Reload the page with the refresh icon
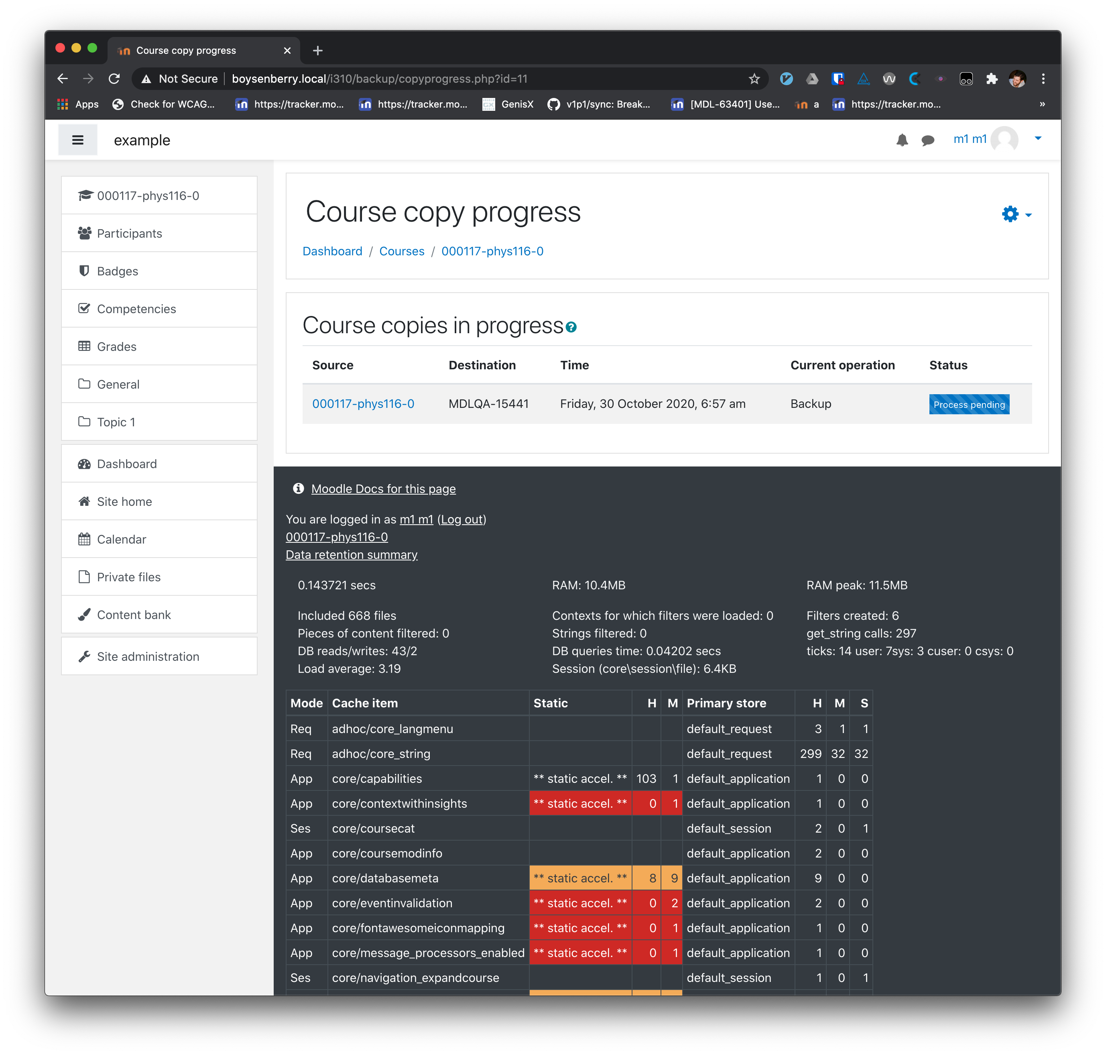Image resolution: width=1106 pixels, height=1055 pixels. 114,79
